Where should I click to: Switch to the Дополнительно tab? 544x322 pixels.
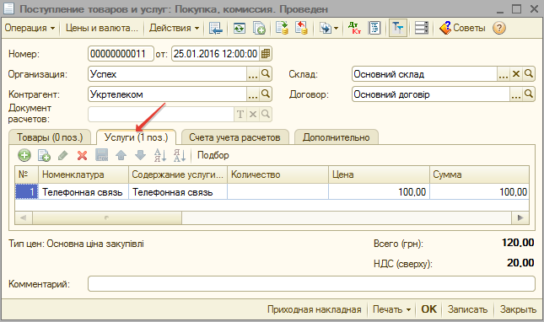pyautogui.click(x=337, y=137)
